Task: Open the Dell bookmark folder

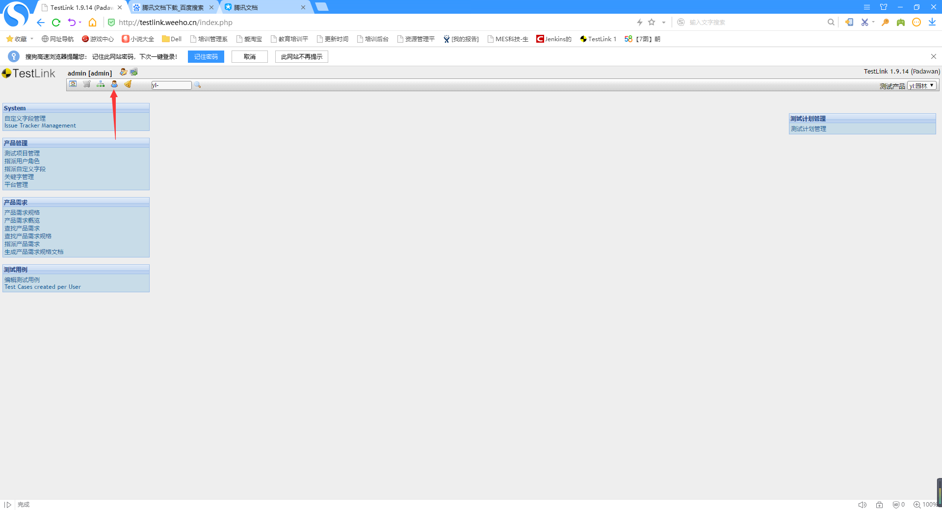Action: point(172,39)
